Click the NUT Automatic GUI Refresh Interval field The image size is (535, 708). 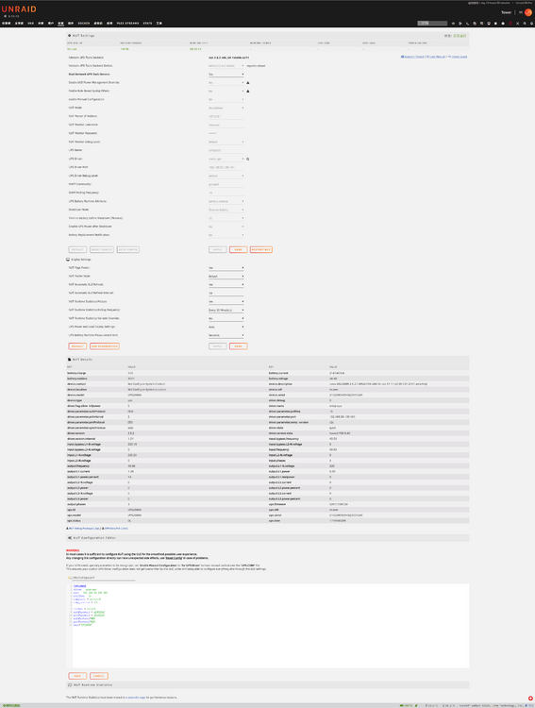[226, 293]
